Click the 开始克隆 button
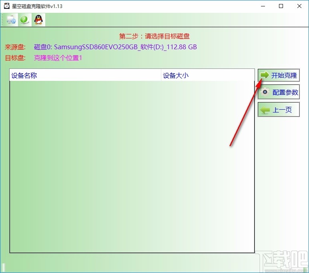Screen dimensions: 309x273 [279, 75]
